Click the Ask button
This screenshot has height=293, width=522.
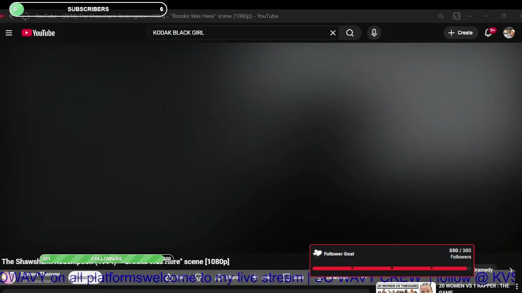click(262, 278)
